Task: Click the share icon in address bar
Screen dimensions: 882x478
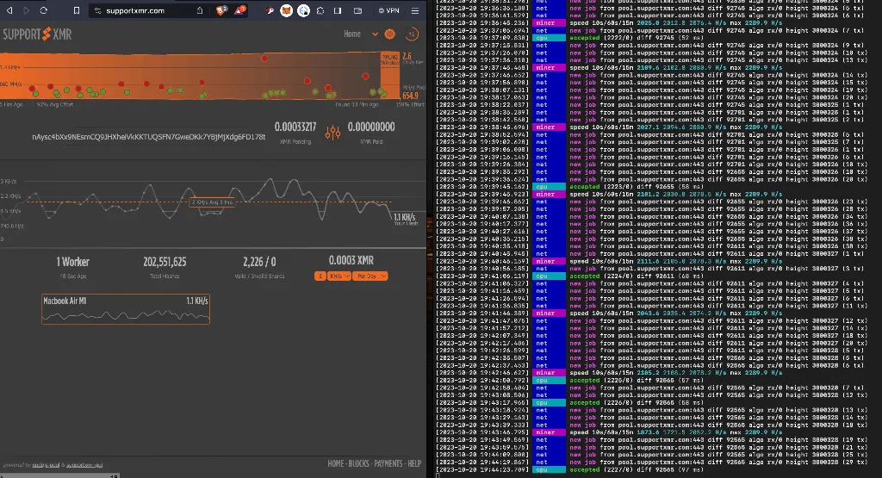Action: pyautogui.click(x=199, y=10)
